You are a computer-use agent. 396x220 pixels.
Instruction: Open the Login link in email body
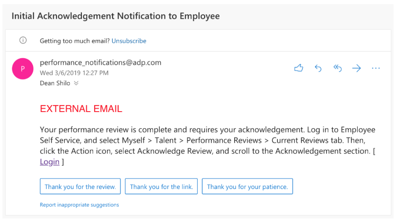(50, 162)
